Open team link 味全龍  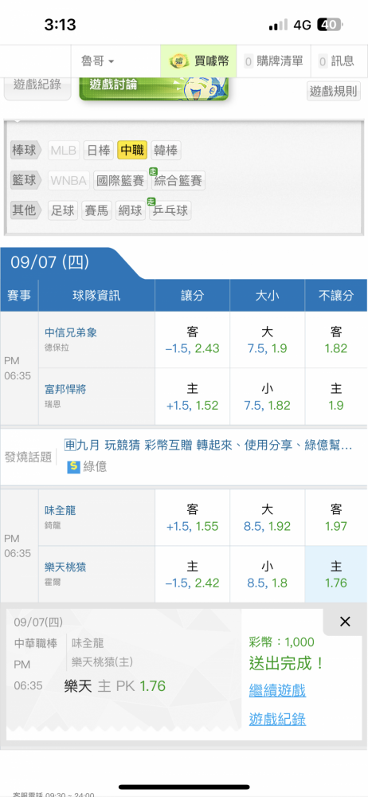pos(60,510)
